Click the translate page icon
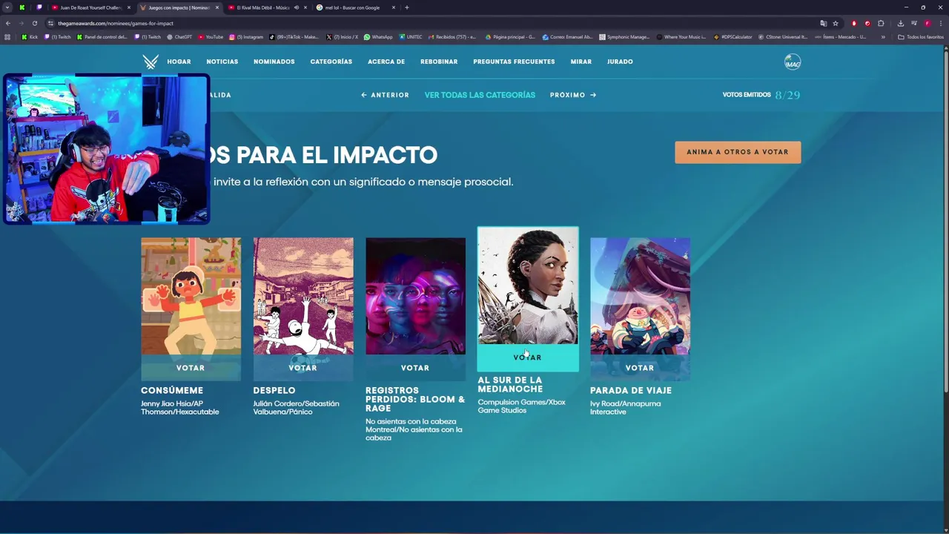 coord(823,23)
